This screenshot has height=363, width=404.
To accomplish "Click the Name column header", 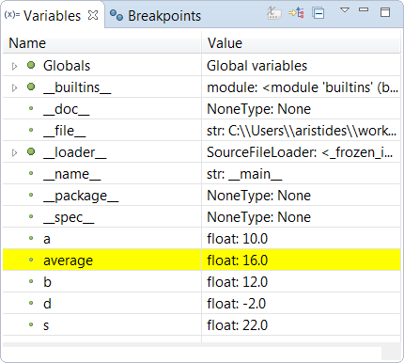I will tap(101, 43).
